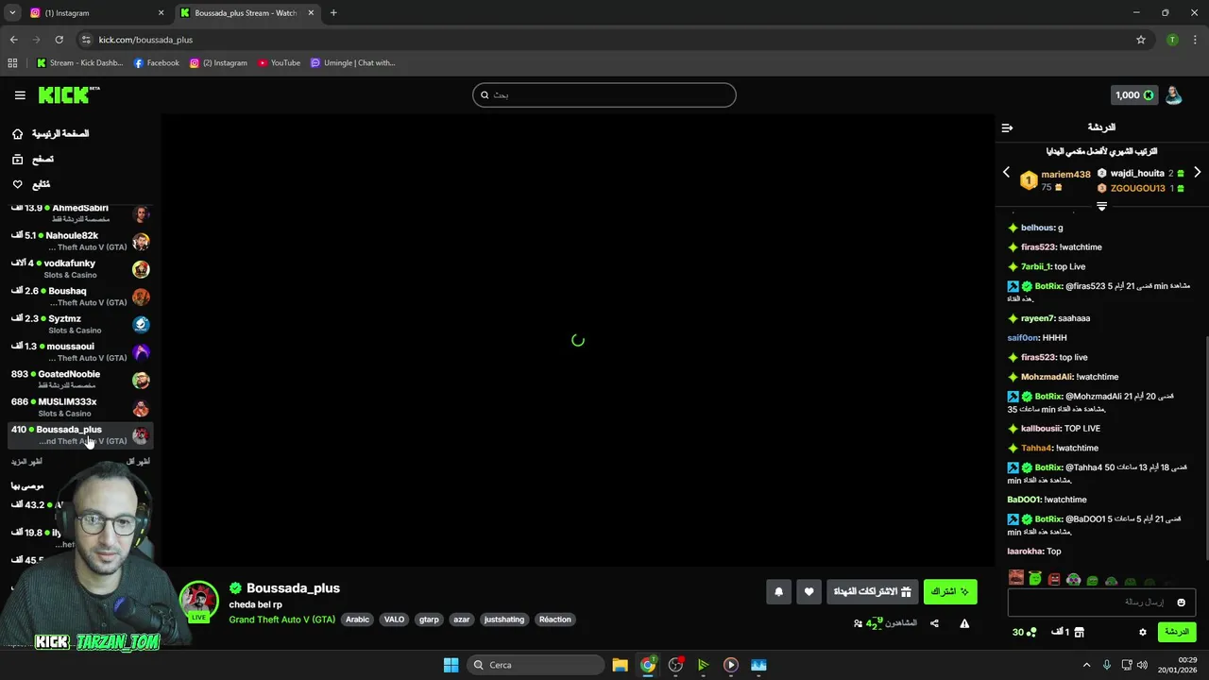Select the Réaction tag
Image resolution: width=1209 pixels, height=680 pixels.
coord(554,620)
